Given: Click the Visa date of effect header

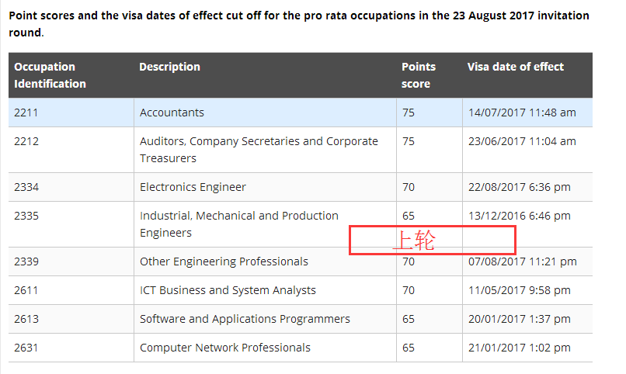Looking at the screenshot, I should pos(515,67).
